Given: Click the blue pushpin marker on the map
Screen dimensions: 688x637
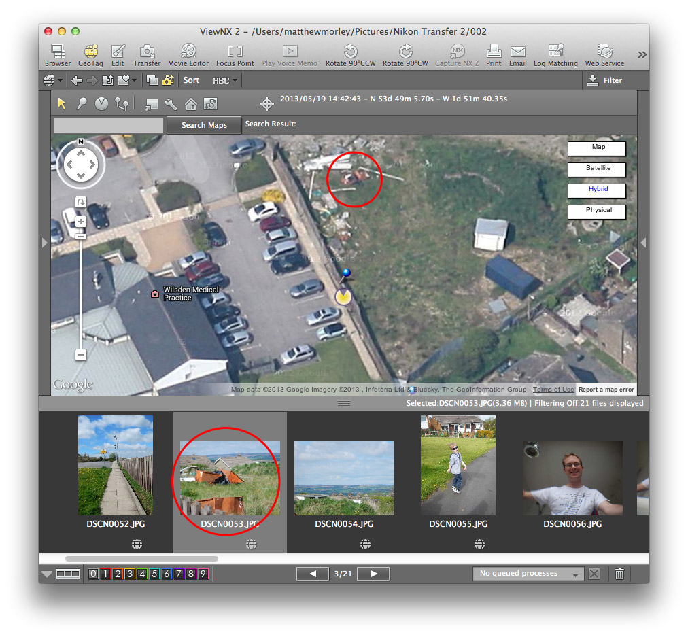Looking at the screenshot, I should pos(346,273).
